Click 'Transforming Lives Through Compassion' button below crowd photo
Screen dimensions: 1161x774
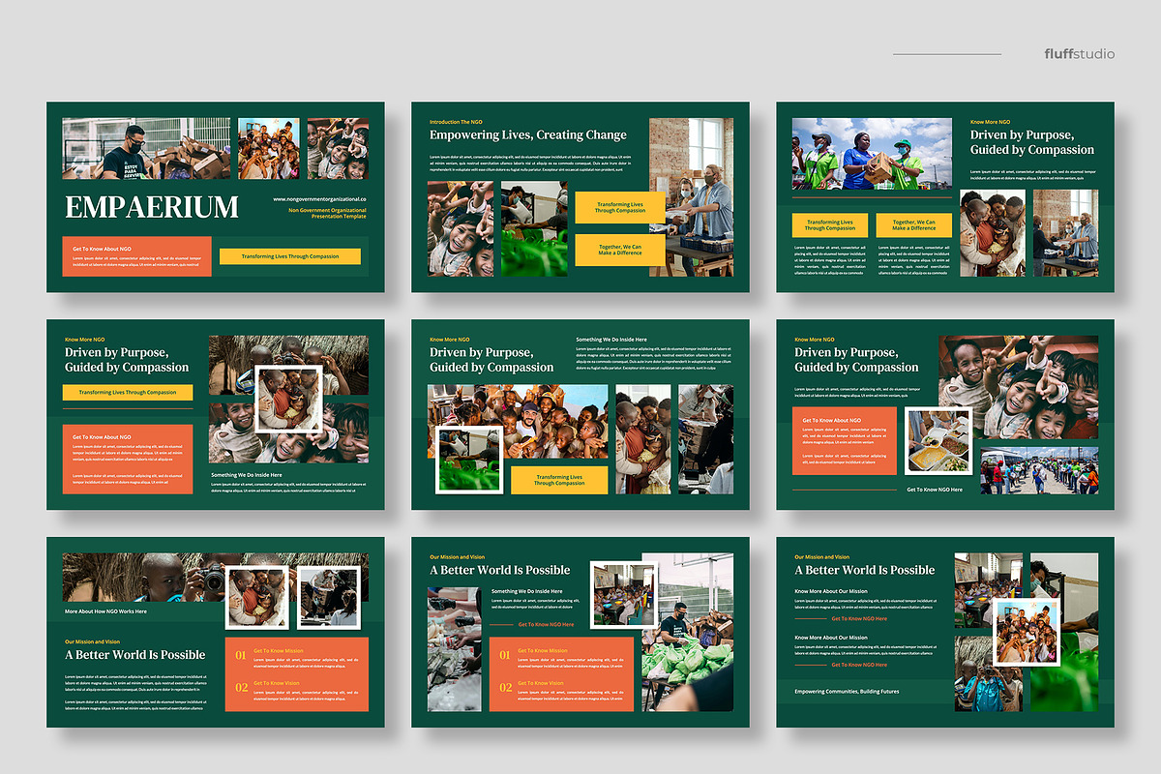click(x=559, y=480)
